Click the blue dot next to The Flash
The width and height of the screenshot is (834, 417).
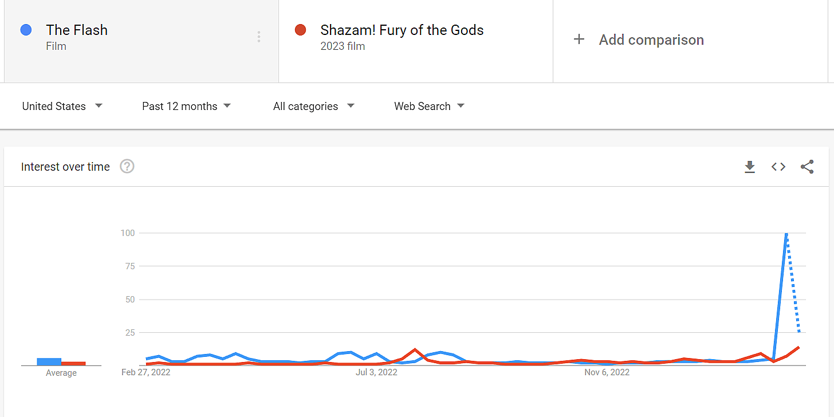tap(26, 30)
